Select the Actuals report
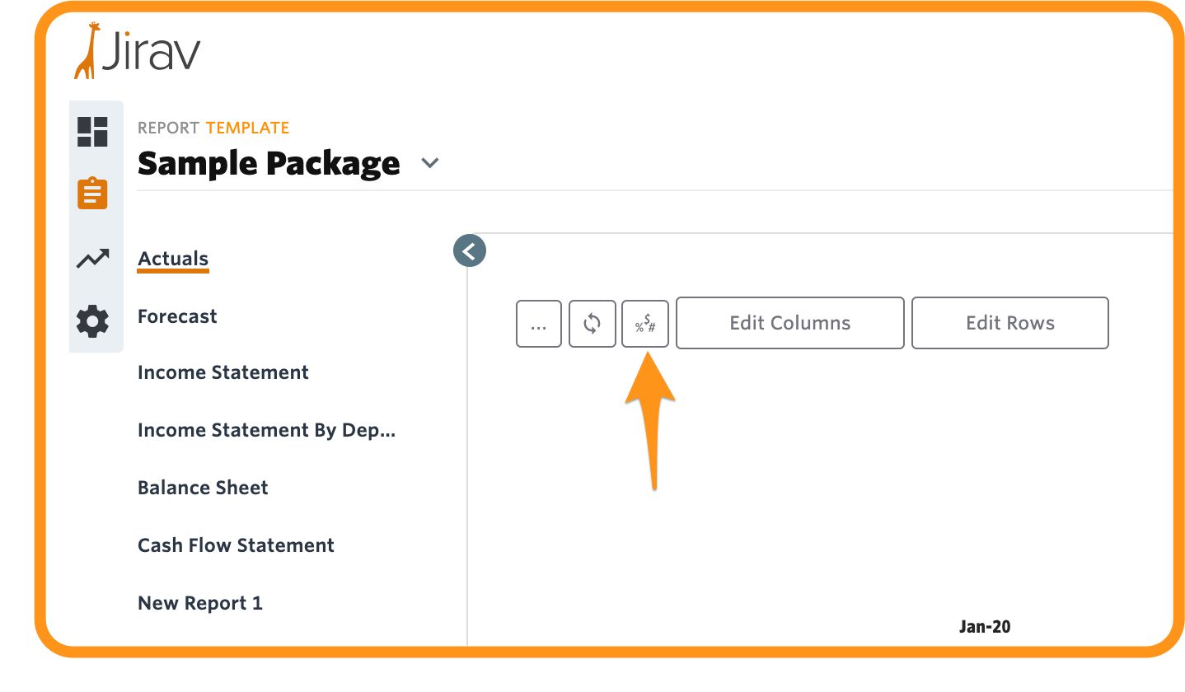 173,259
